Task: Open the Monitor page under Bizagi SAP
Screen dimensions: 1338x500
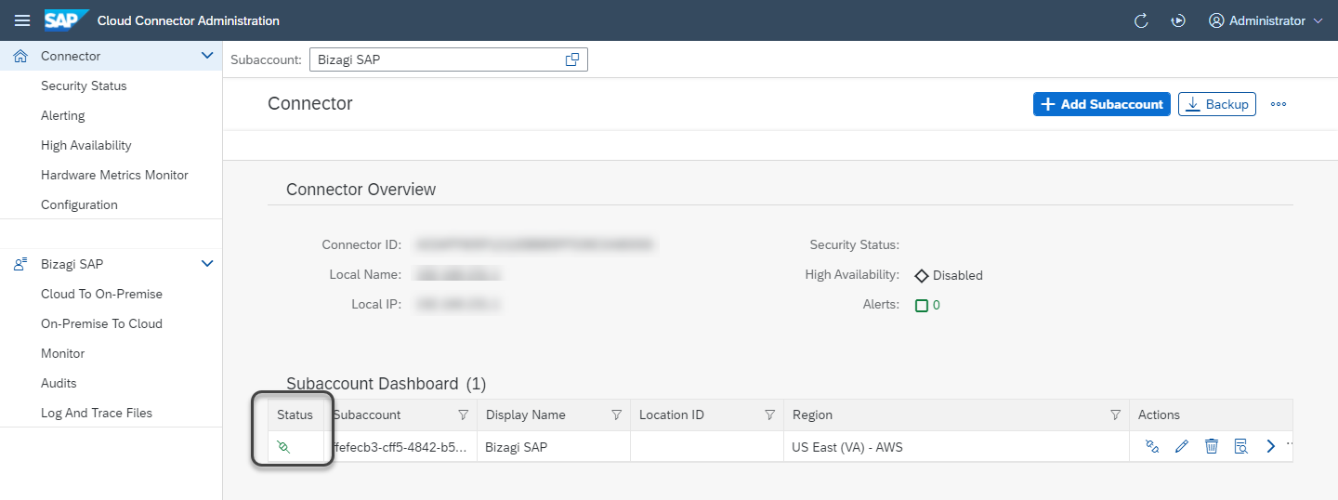Action: (x=62, y=353)
